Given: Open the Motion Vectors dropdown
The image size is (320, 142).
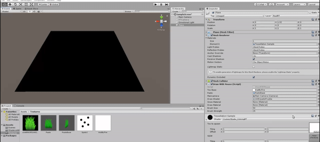Looking at the screenshot, I should pyautogui.click(x=286, y=62).
